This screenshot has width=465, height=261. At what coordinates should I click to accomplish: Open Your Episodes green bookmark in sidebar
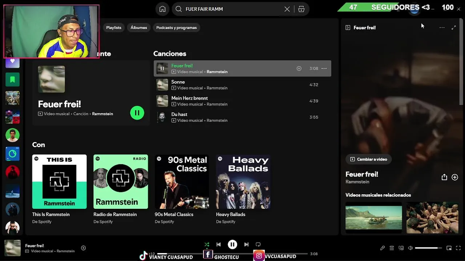[12, 79]
